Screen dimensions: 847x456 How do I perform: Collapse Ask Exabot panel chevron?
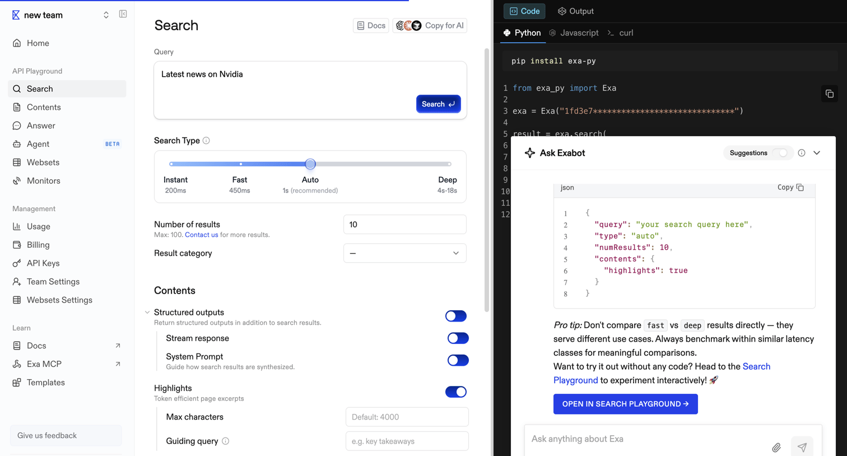(817, 153)
